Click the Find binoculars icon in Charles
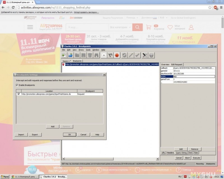The image size is (224, 179). tap(97, 55)
